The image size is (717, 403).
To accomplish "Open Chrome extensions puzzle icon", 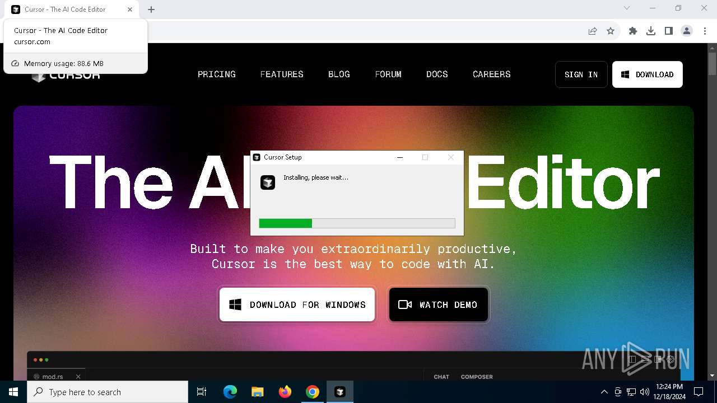I will click(x=633, y=31).
